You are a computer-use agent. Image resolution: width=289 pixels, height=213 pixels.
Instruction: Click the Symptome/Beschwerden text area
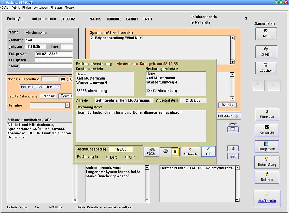[x=160, y=50]
